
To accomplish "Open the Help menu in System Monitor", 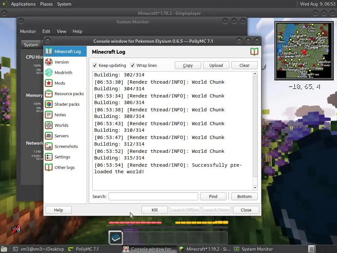I will coord(77,31).
